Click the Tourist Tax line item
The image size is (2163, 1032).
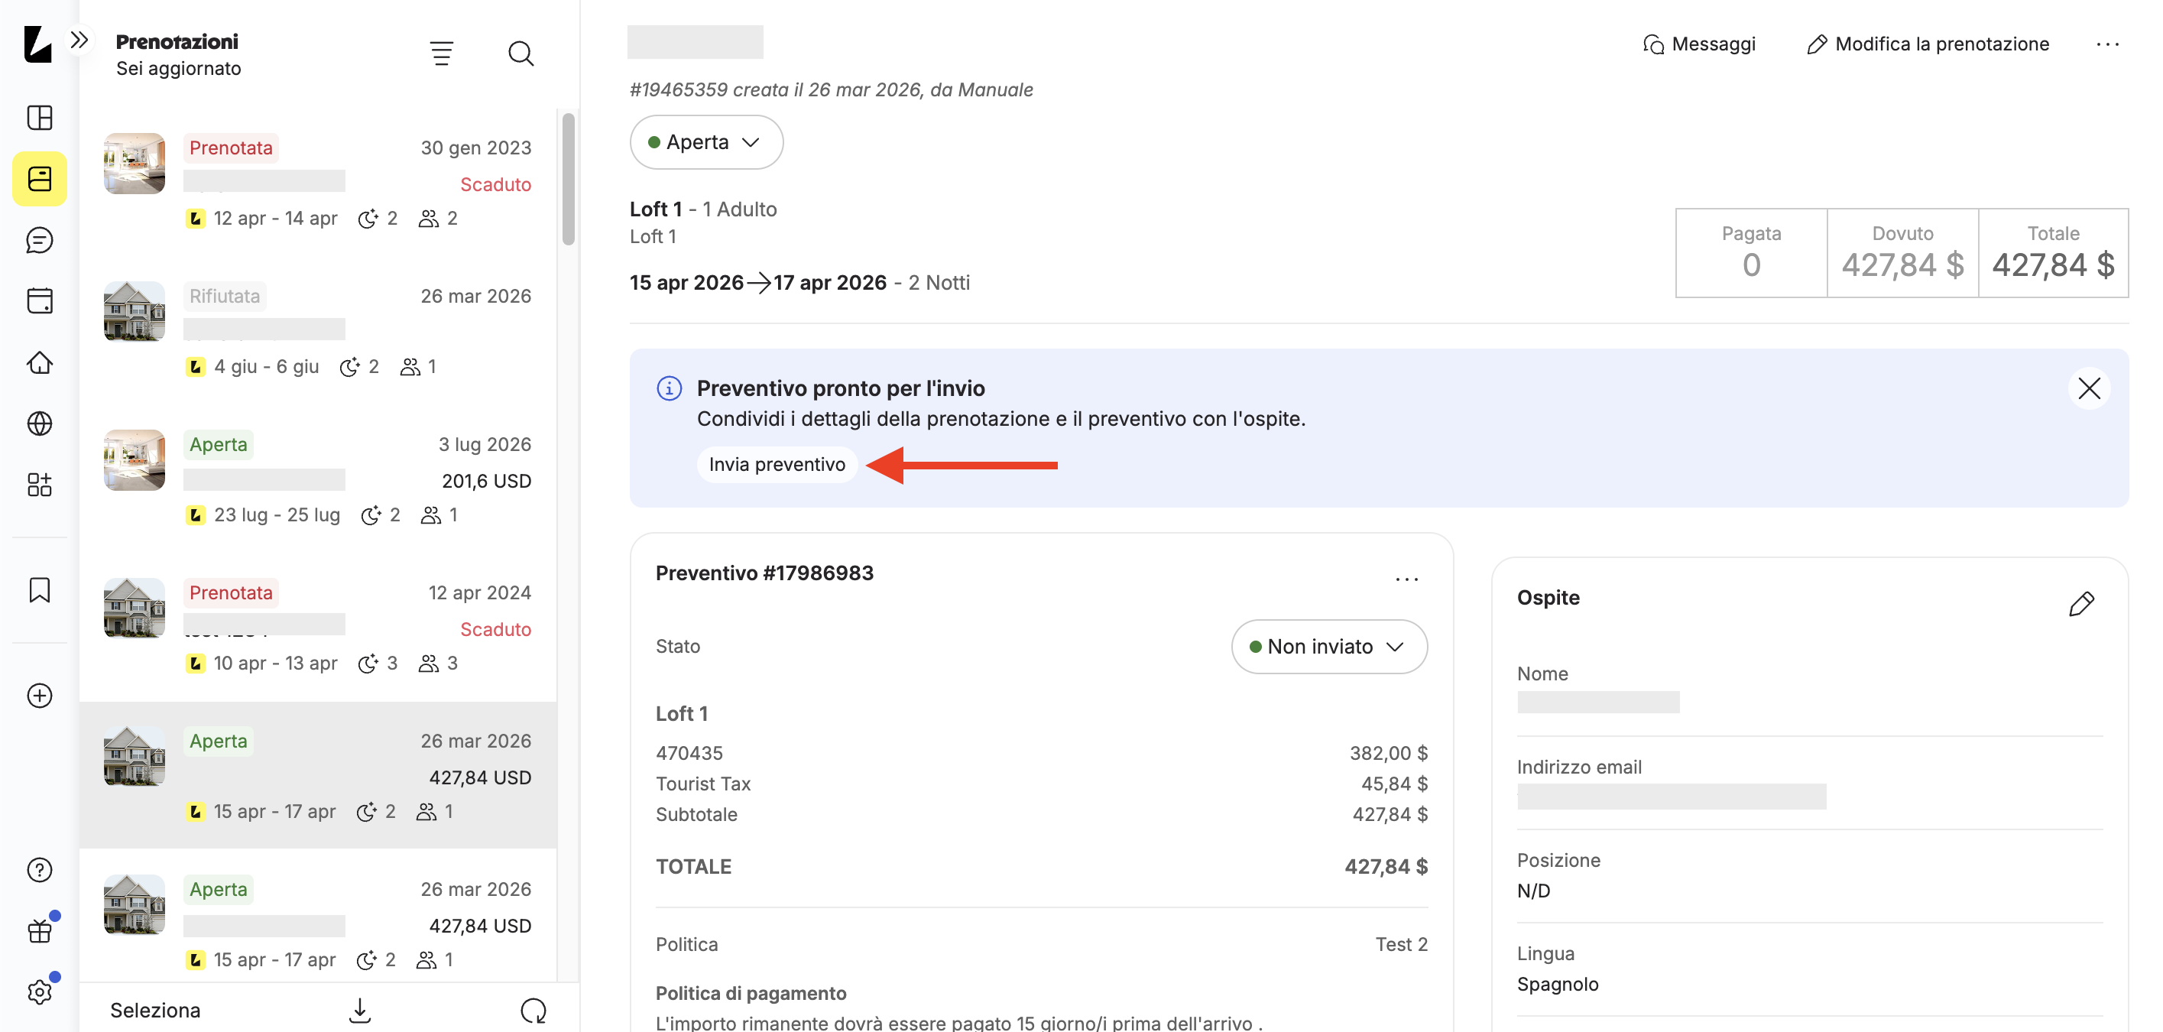pyautogui.click(x=1041, y=784)
